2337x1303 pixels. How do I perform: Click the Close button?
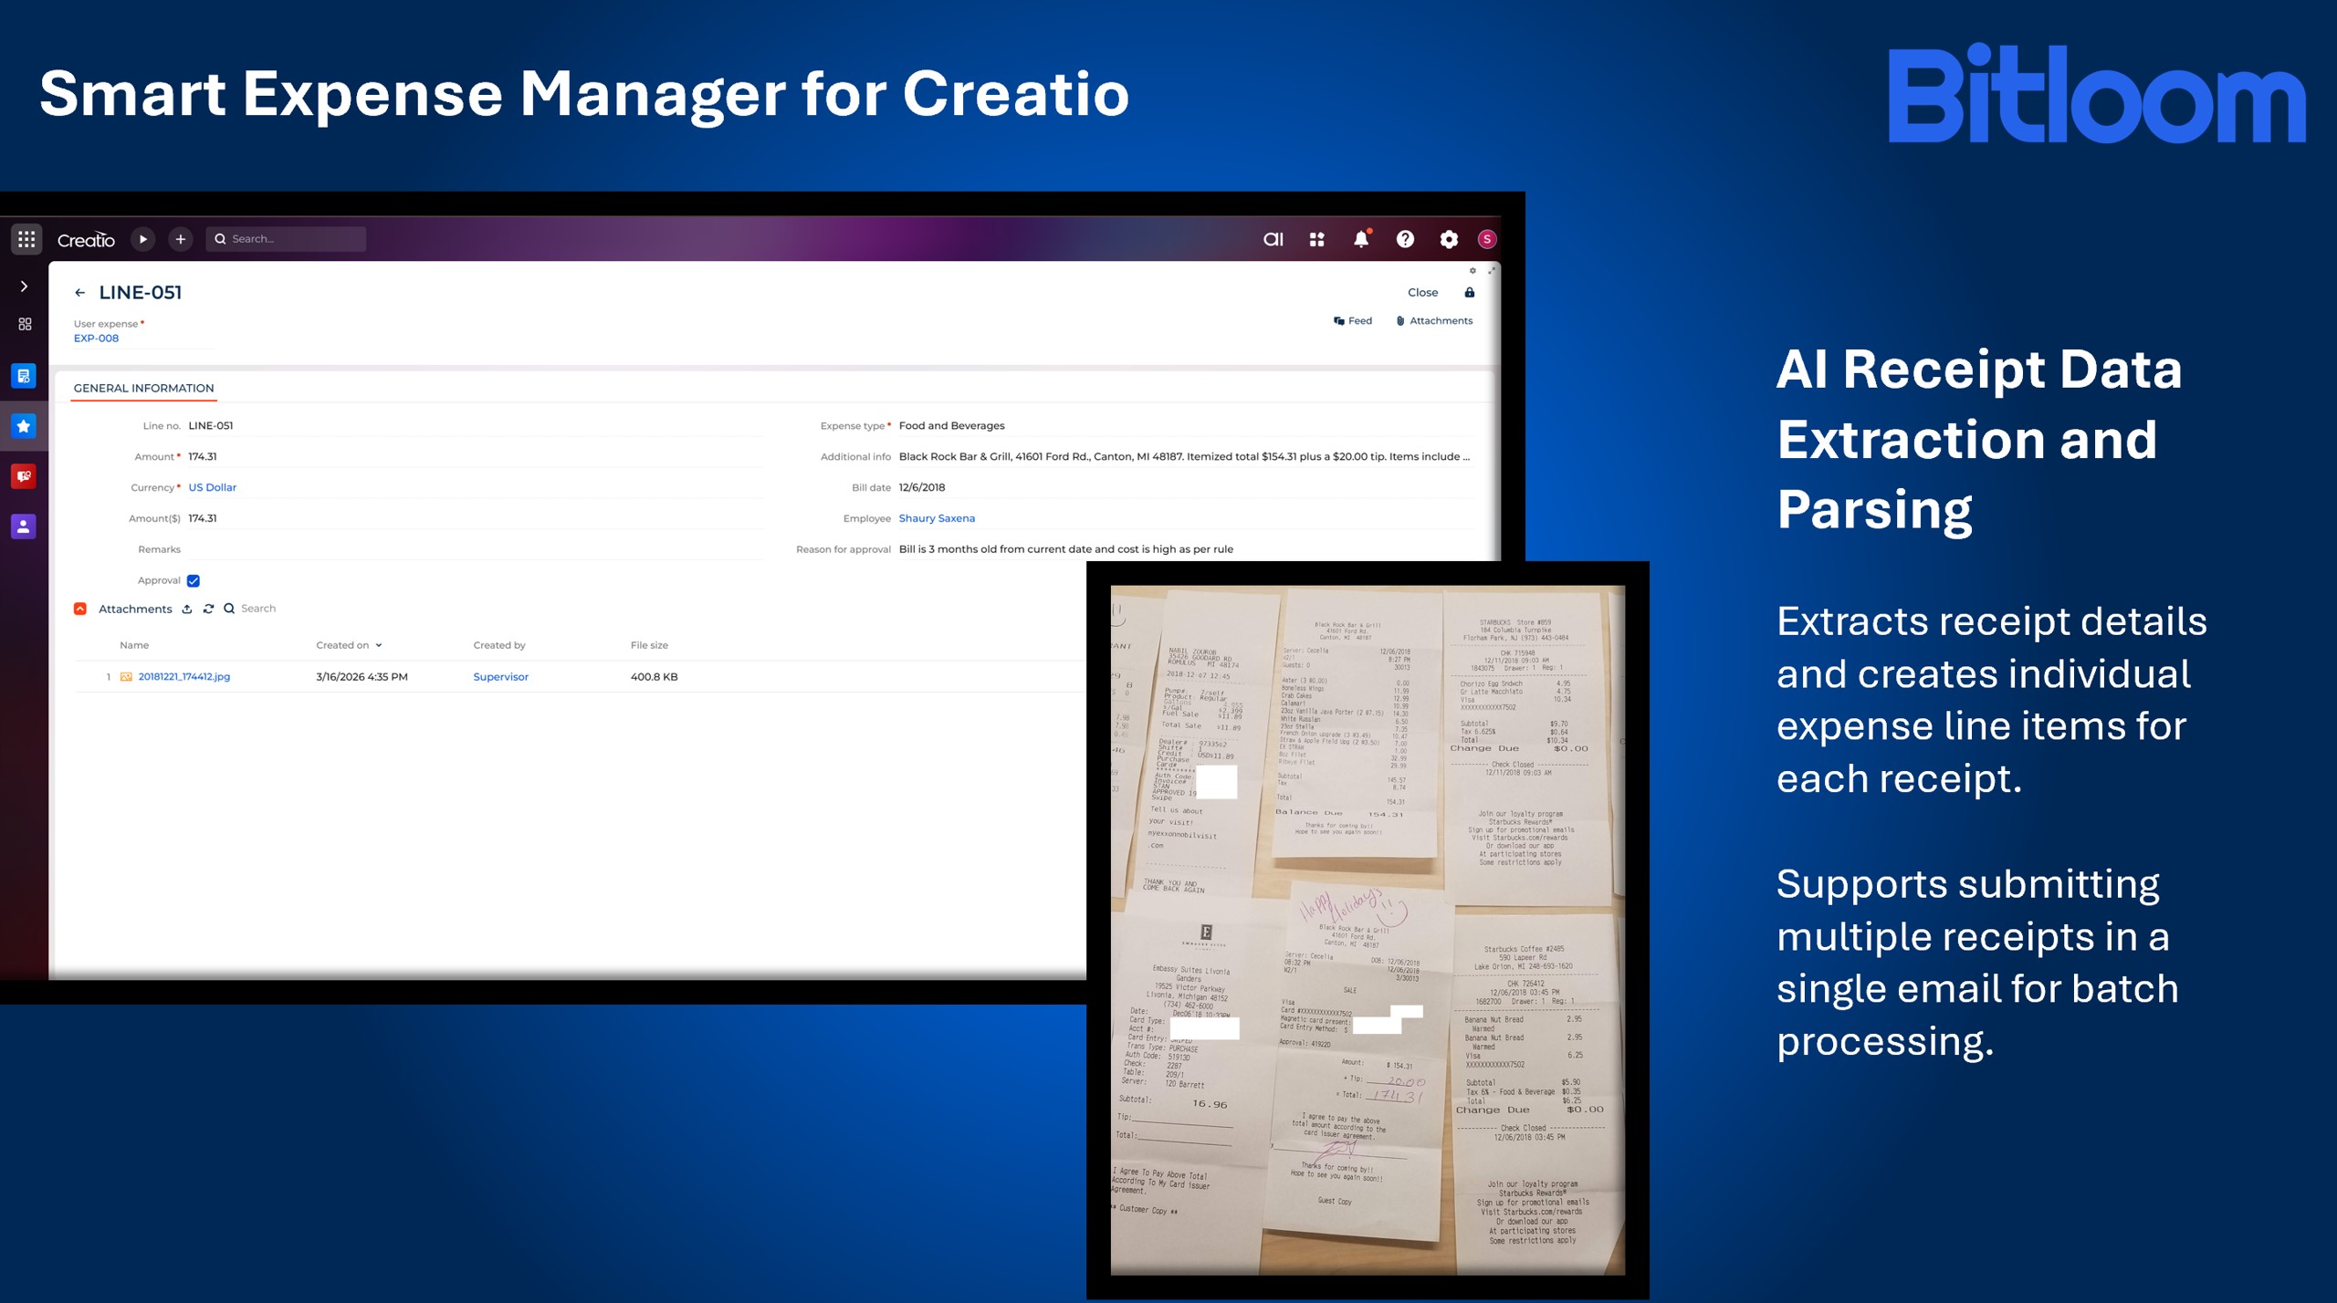[1422, 293]
